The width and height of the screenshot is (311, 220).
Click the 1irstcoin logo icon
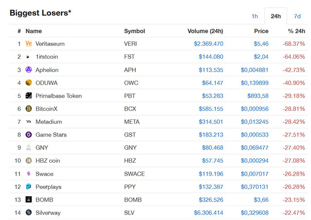(28, 57)
